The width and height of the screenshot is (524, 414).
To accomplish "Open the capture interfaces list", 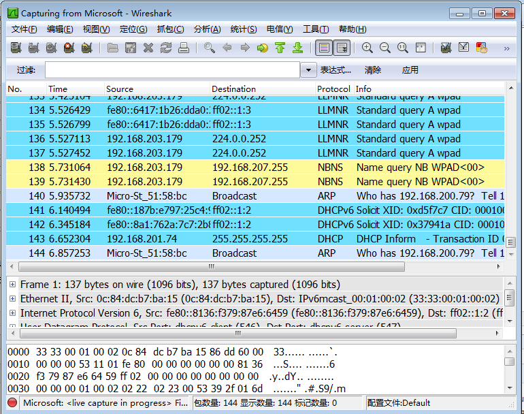I will pos(16,48).
